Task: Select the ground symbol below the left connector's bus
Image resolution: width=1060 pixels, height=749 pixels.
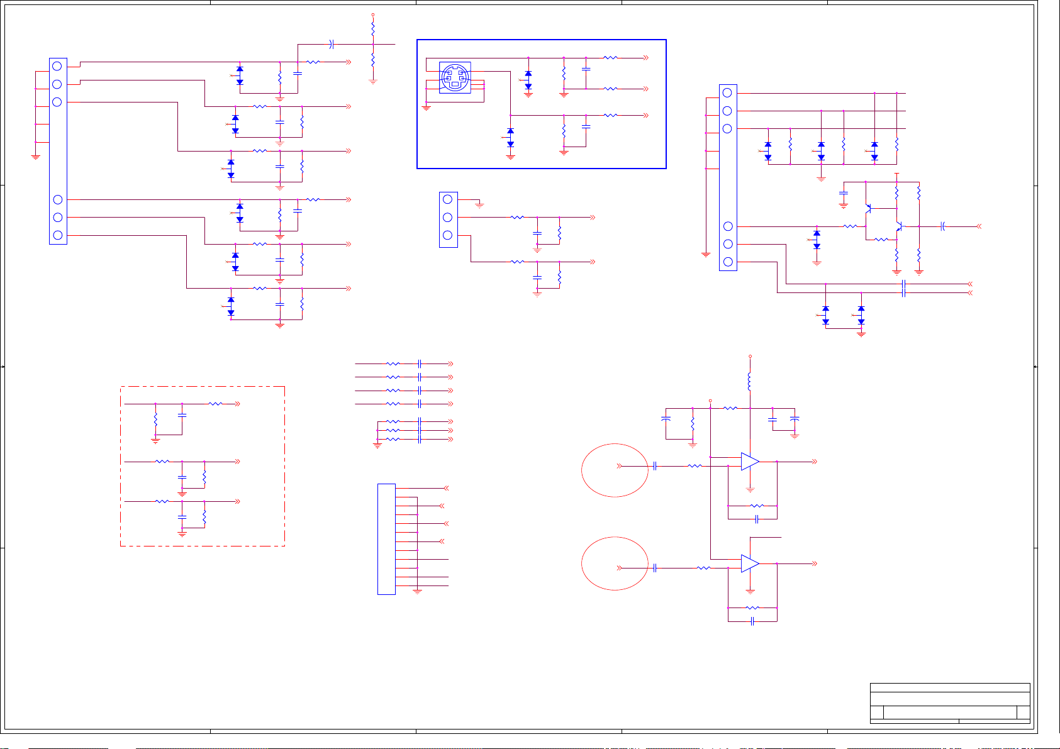Action: [x=36, y=156]
